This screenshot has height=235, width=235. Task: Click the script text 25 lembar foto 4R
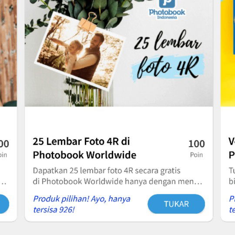coord(168,55)
